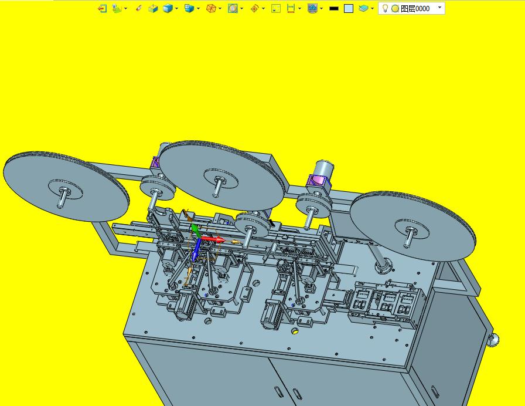The width and height of the screenshot is (525, 406).
Task: Click the square window layout icon
Action: click(x=276, y=8)
